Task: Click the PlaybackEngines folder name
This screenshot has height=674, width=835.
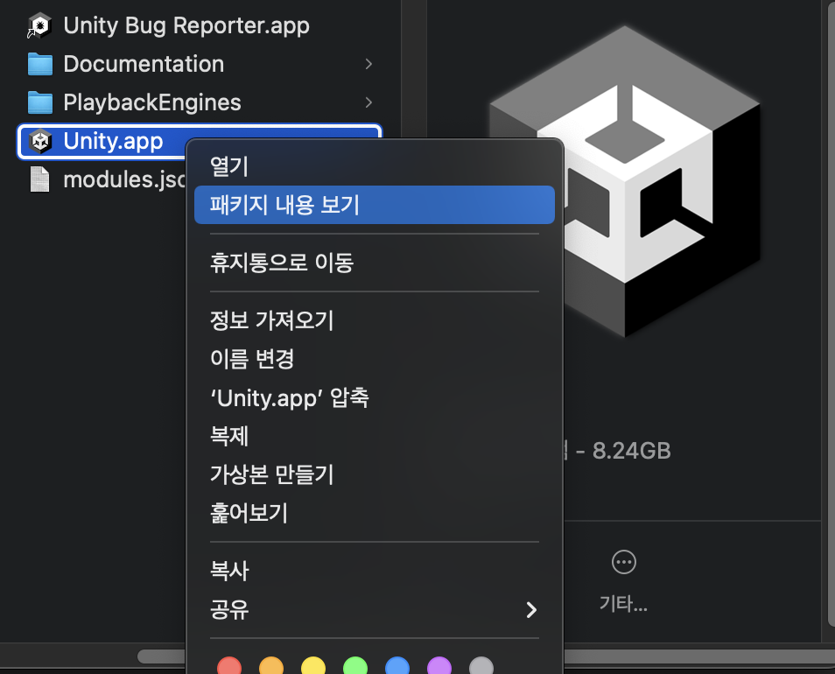Action: click(x=152, y=102)
